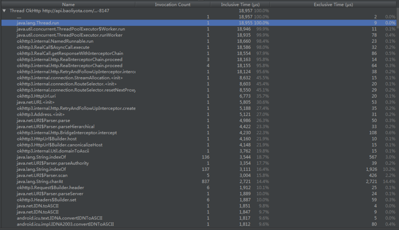The width and height of the screenshot is (399, 230).
Task: Click the 18,946 inclusive time value
Action: [244, 29]
